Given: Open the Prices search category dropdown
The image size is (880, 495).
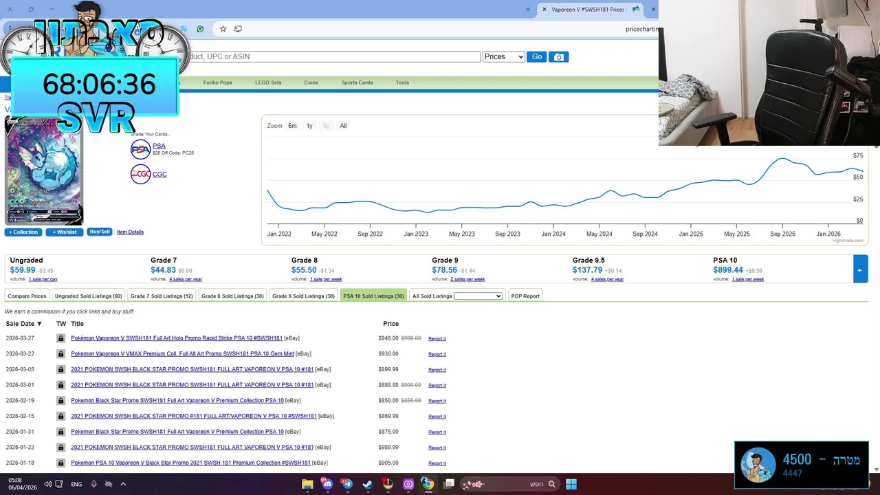Looking at the screenshot, I should click(x=504, y=57).
